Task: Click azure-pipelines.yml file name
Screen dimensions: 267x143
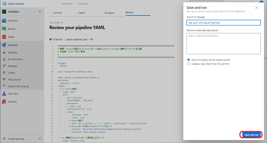Action: [77, 39]
